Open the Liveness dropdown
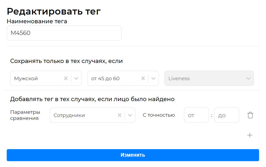The height and width of the screenshot is (167, 266). coord(248,78)
